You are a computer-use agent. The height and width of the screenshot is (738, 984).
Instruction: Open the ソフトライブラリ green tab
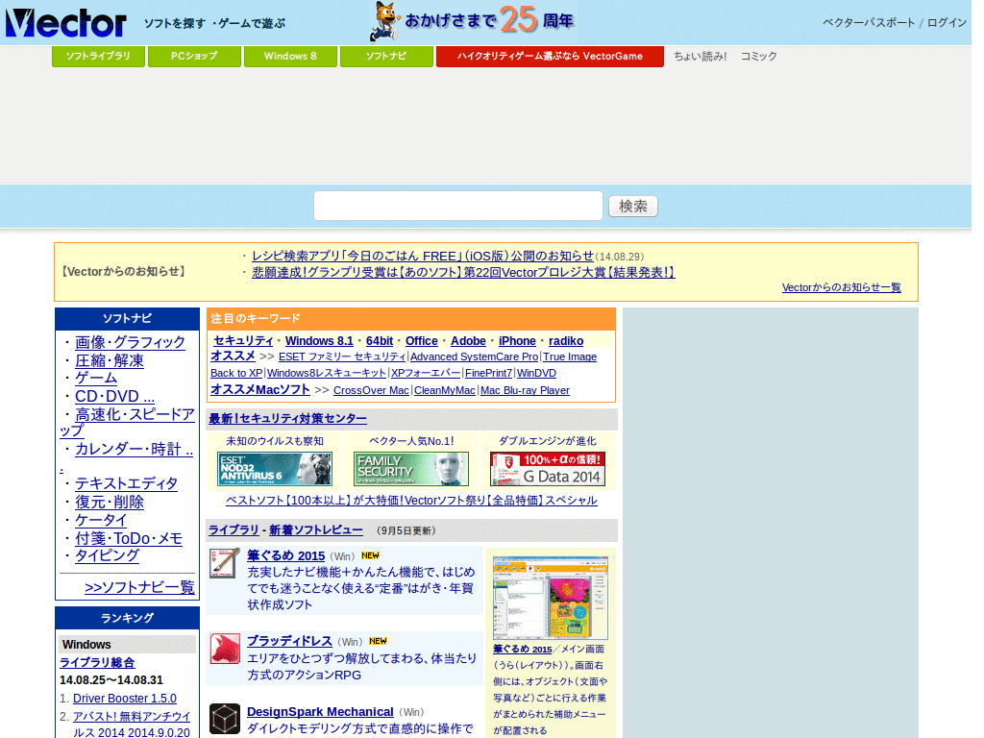click(99, 56)
